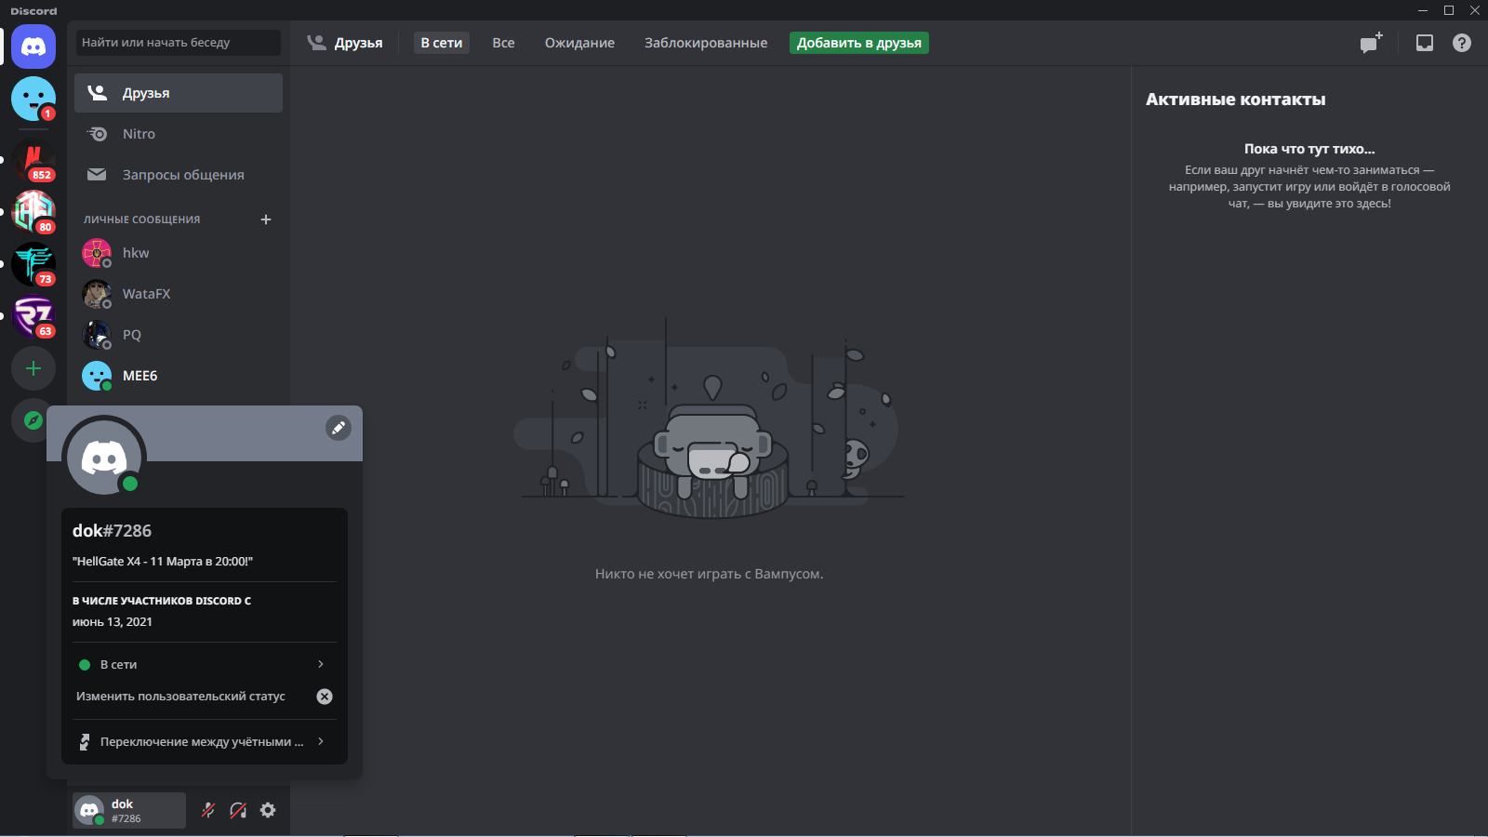Select Друзья in sidebar
This screenshot has width=1488, height=837.
click(179, 93)
